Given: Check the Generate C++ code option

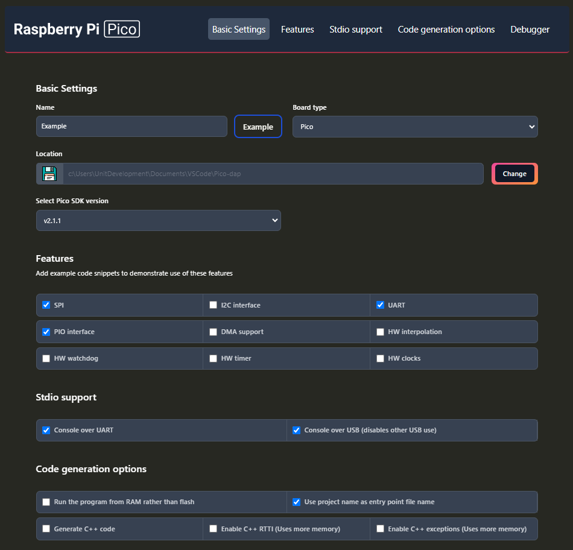Looking at the screenshot, I should (x=46, y=529).
